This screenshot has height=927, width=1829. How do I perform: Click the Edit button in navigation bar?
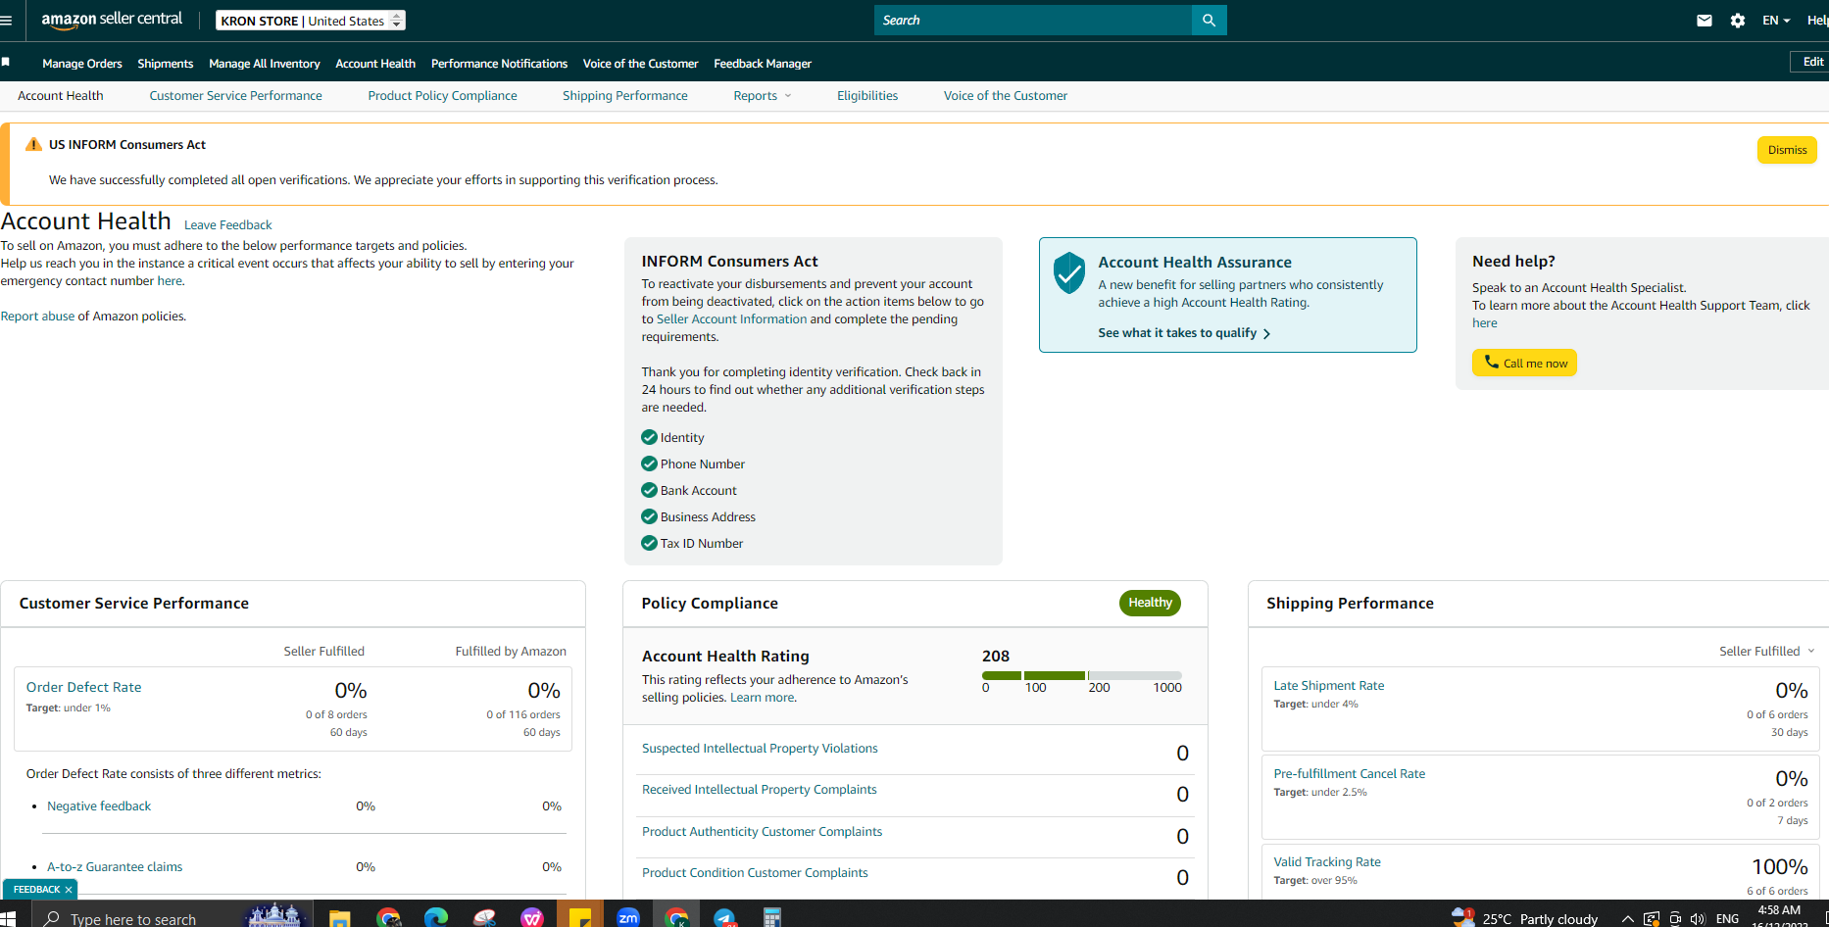(x=1809, y=62)
